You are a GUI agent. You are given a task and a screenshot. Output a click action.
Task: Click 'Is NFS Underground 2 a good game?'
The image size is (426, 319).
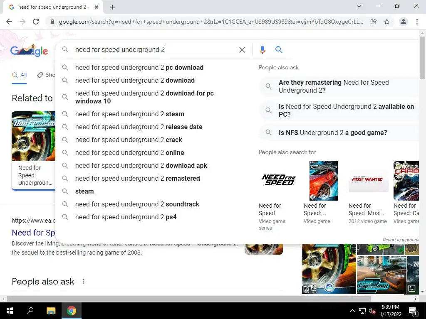(339, 133)
